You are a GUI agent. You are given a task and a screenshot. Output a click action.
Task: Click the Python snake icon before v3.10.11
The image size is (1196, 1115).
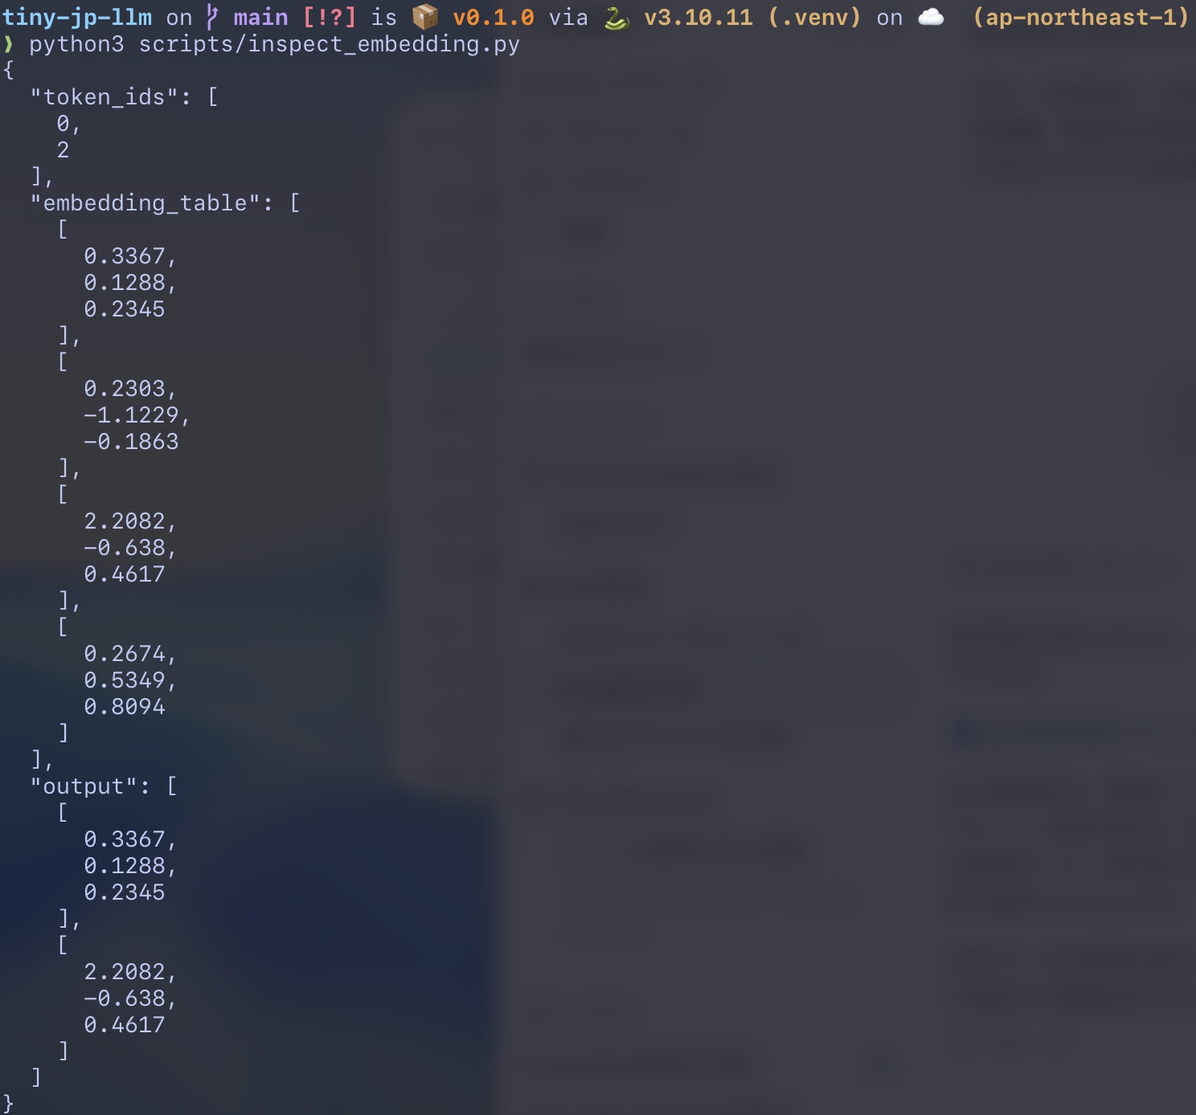(x=616, y=17)
